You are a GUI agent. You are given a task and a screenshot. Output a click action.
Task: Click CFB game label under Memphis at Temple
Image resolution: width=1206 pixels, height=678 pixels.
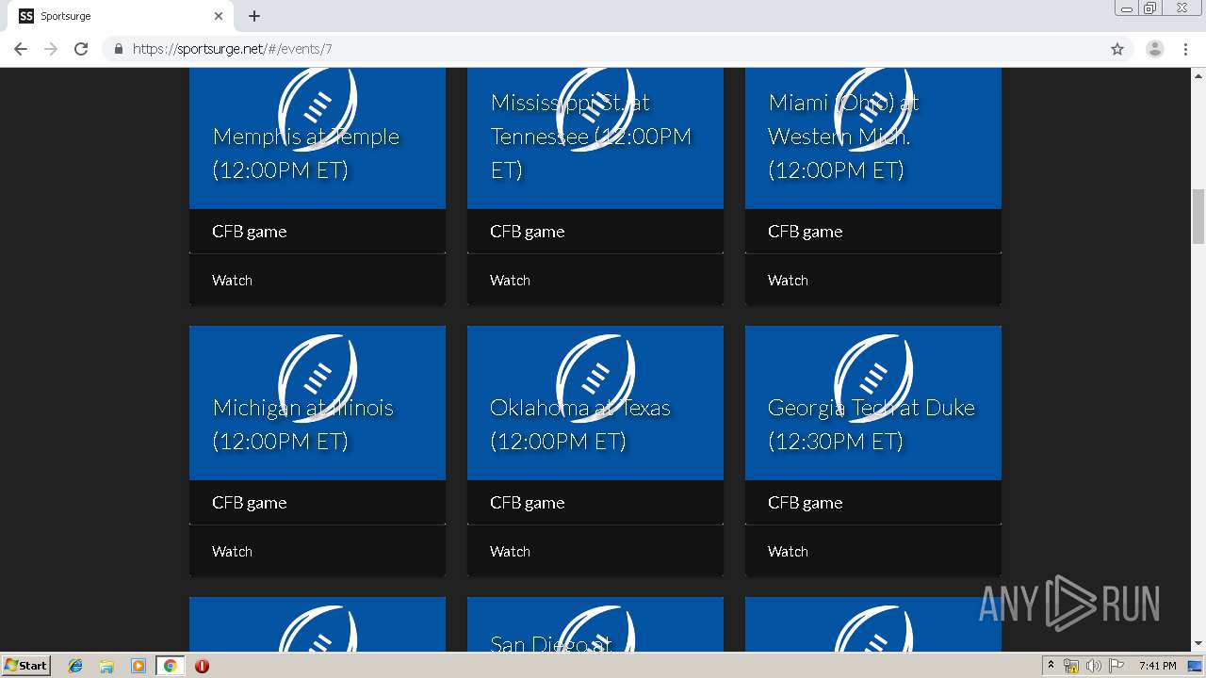pyautogui.click(x=250, y=232)
